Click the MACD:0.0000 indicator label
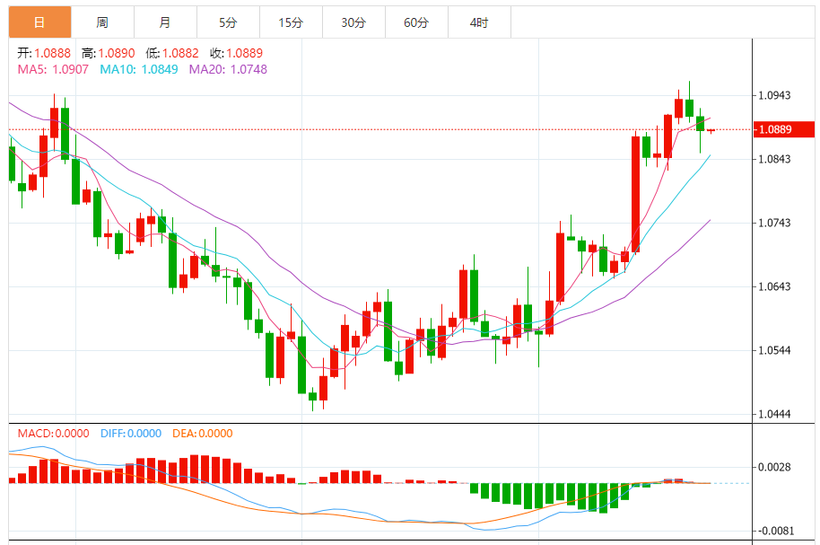The width and height of the screenshot is (820, 545). coord(53,434)
